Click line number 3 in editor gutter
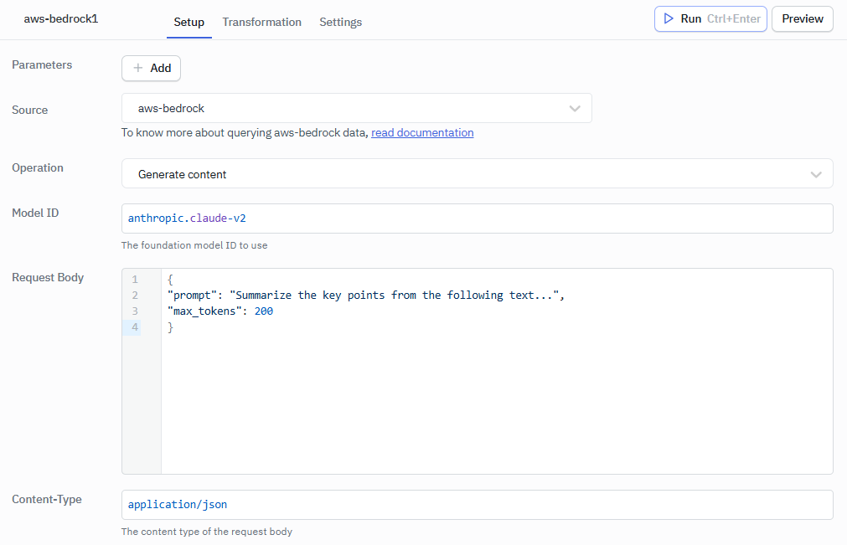Screen dimensions: 847x545 [x=135, y=311]
